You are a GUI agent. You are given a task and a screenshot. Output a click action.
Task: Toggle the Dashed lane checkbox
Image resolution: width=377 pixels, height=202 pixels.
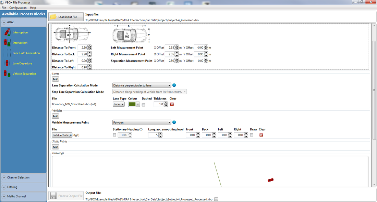(x=143, y=105)
